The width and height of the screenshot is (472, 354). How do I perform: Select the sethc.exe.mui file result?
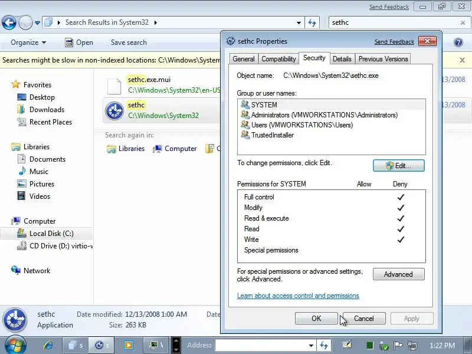pyautogui.click(x=162, y=85)
